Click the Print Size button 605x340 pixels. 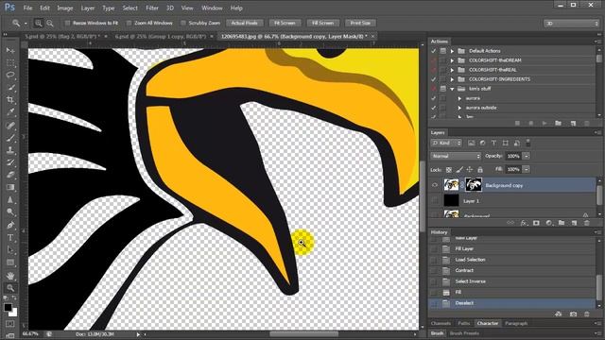coord(360,23)
